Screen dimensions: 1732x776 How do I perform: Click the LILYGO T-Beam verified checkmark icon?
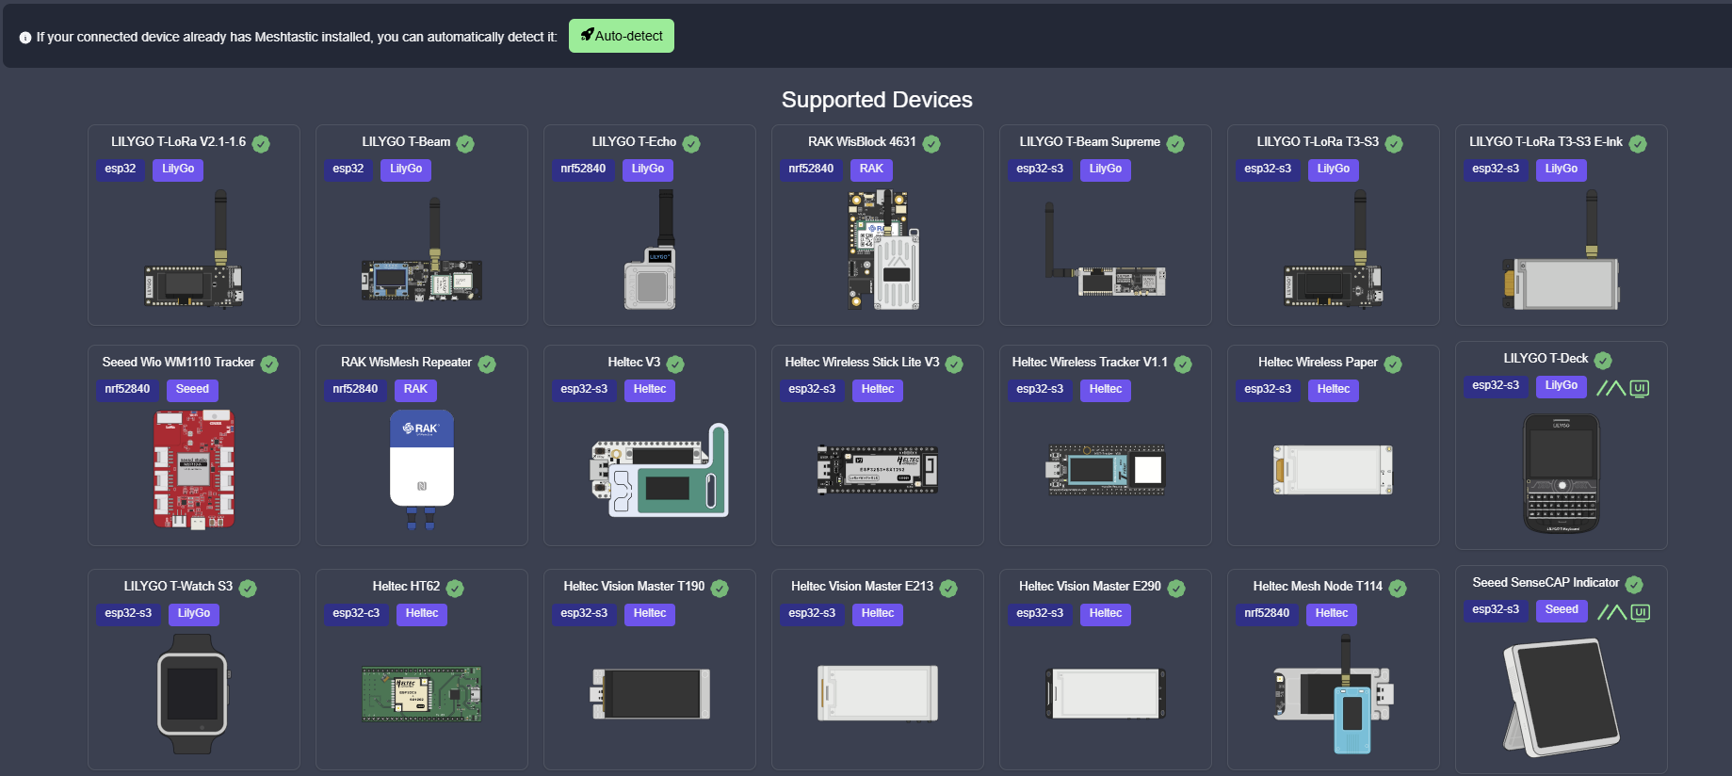(x=465, y=144)
